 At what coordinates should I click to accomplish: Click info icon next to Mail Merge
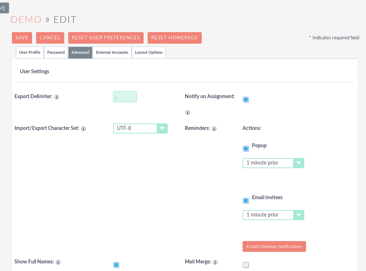215,262
